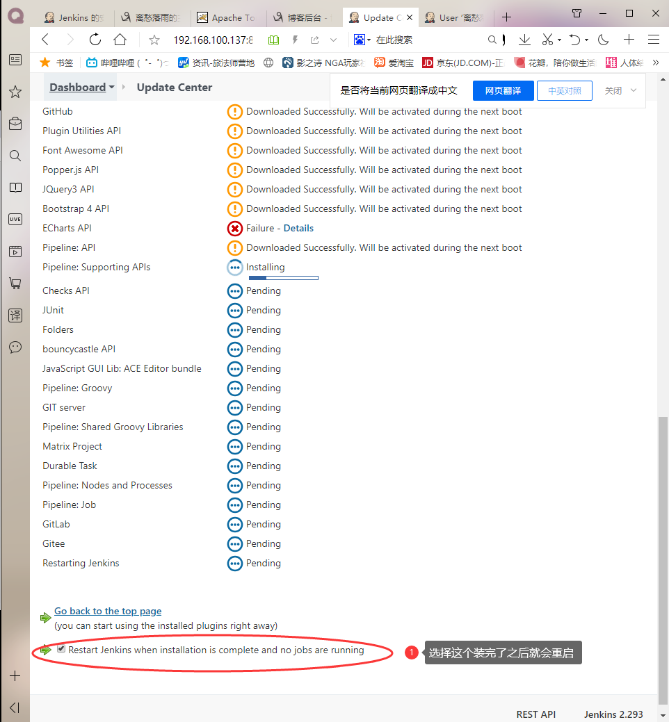Click the scissors screenshot tool icon
Viewport: 669px width, 722px height.
tap(547, 40)
